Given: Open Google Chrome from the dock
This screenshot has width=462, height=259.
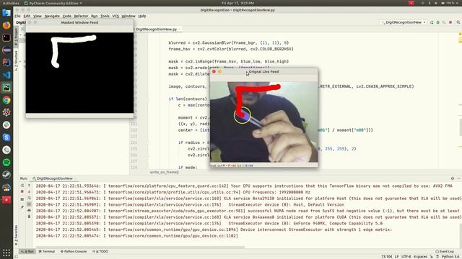Looking at the screenshot, I should pyautogui.click(x=6, y=100).
